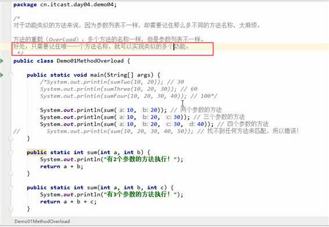Click the run gutter arrow beside class Demo01MethodOverload
329x227 pixels.
pyautogui.click(x=2, y=61)
